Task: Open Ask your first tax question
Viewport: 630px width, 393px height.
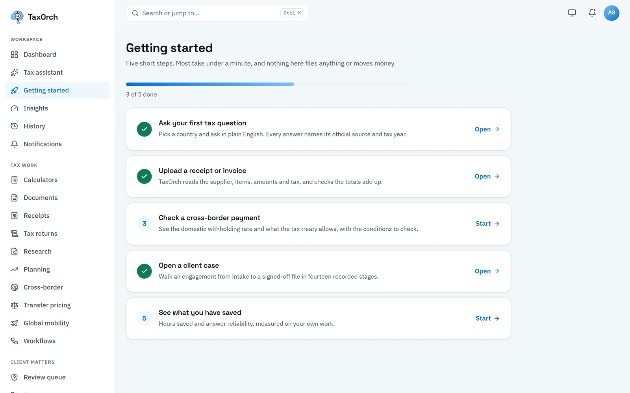Action: [487, 129]
